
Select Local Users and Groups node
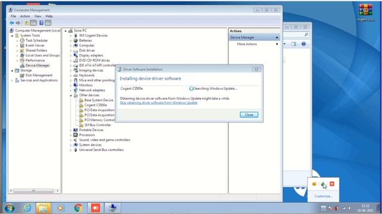pos(42,55)
